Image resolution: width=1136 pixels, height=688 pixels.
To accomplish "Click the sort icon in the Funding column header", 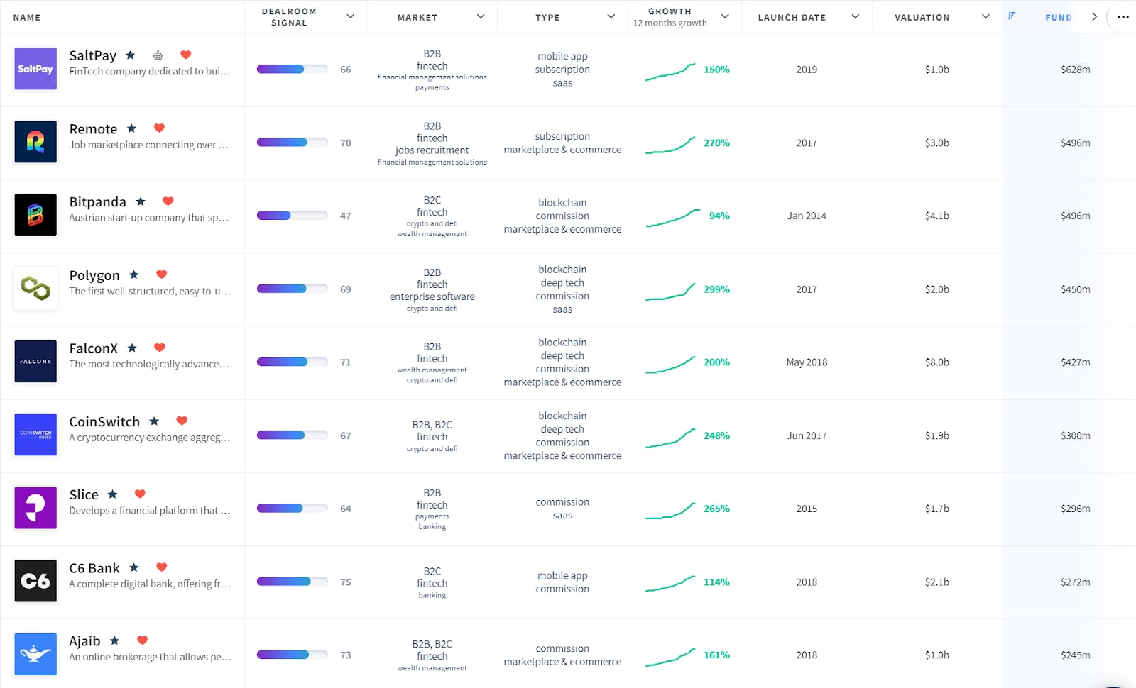I will pos(1012,16).
